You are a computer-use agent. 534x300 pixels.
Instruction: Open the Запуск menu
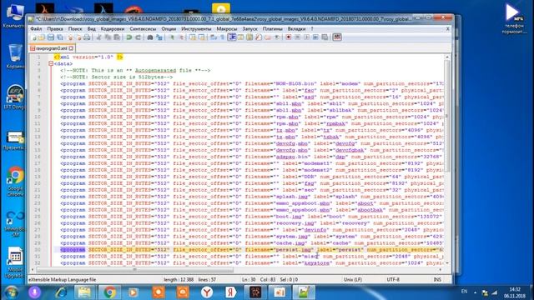[x=249, y=29]
